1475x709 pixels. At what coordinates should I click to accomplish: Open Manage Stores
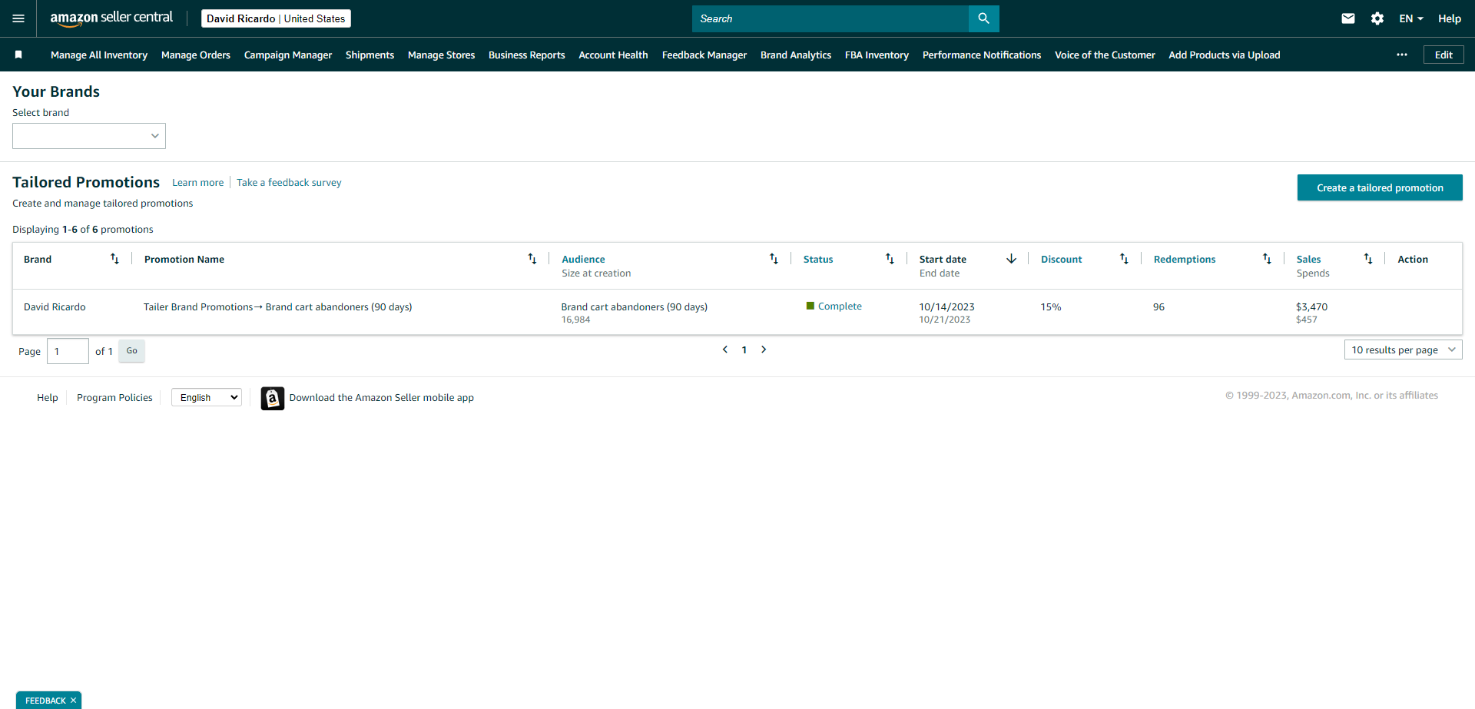(441, 55)
